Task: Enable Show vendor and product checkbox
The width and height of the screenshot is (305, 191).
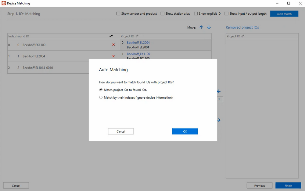Action: 118,14
